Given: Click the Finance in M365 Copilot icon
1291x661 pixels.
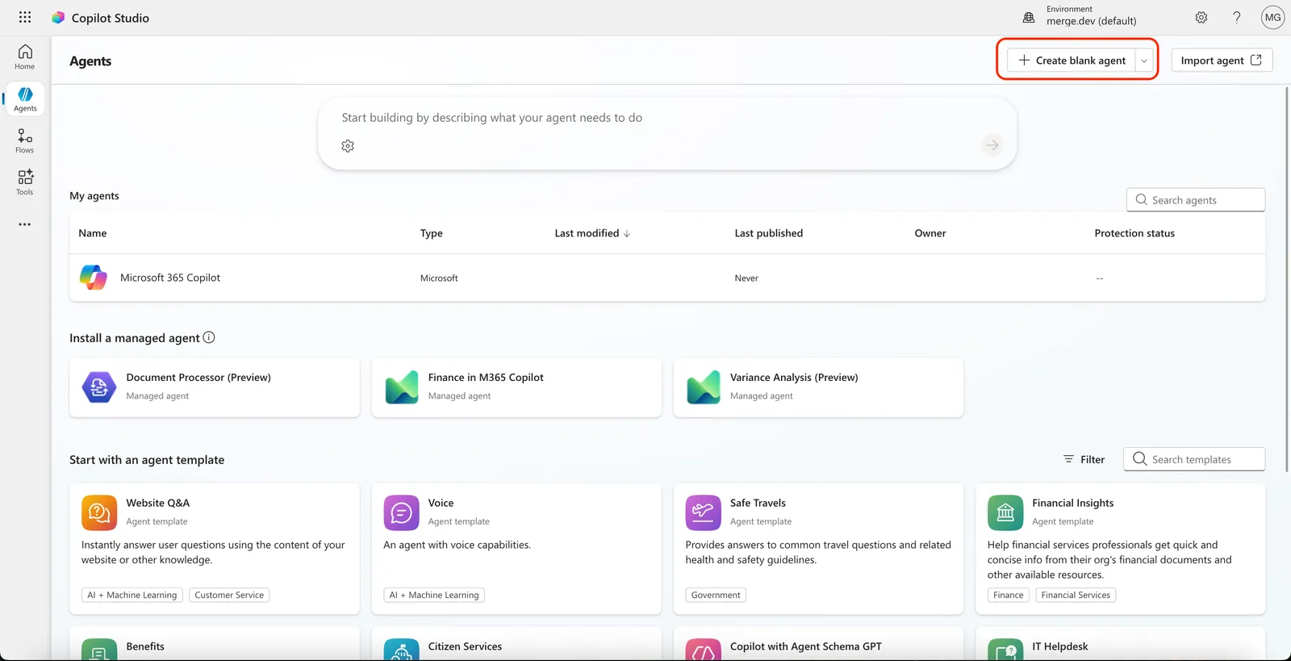Looking at the screenshot, I should [x=402, y=387].
